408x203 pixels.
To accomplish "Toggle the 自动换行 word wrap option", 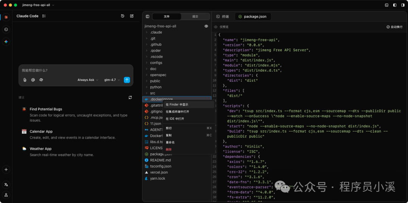I will (x=394, y=27).
